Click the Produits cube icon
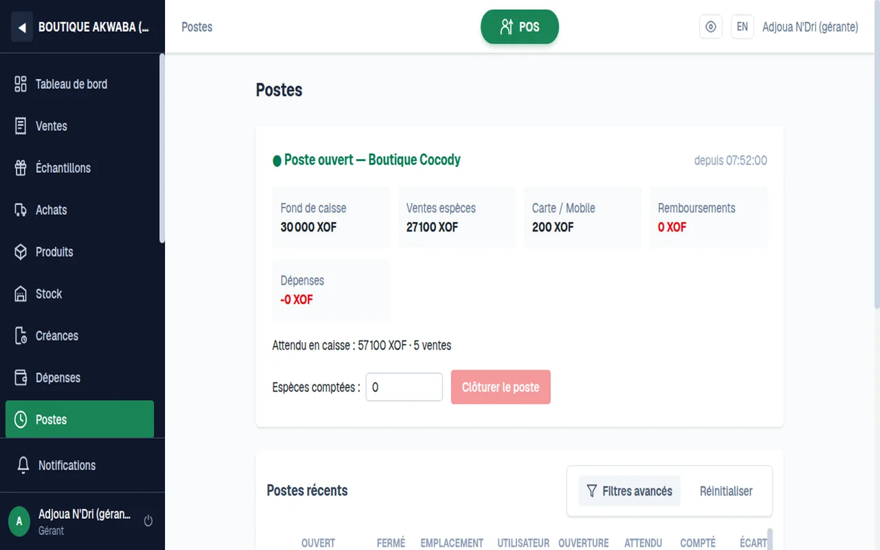Image resolution: width=880 pixels, height=550 pixels. tap(21, 252)
